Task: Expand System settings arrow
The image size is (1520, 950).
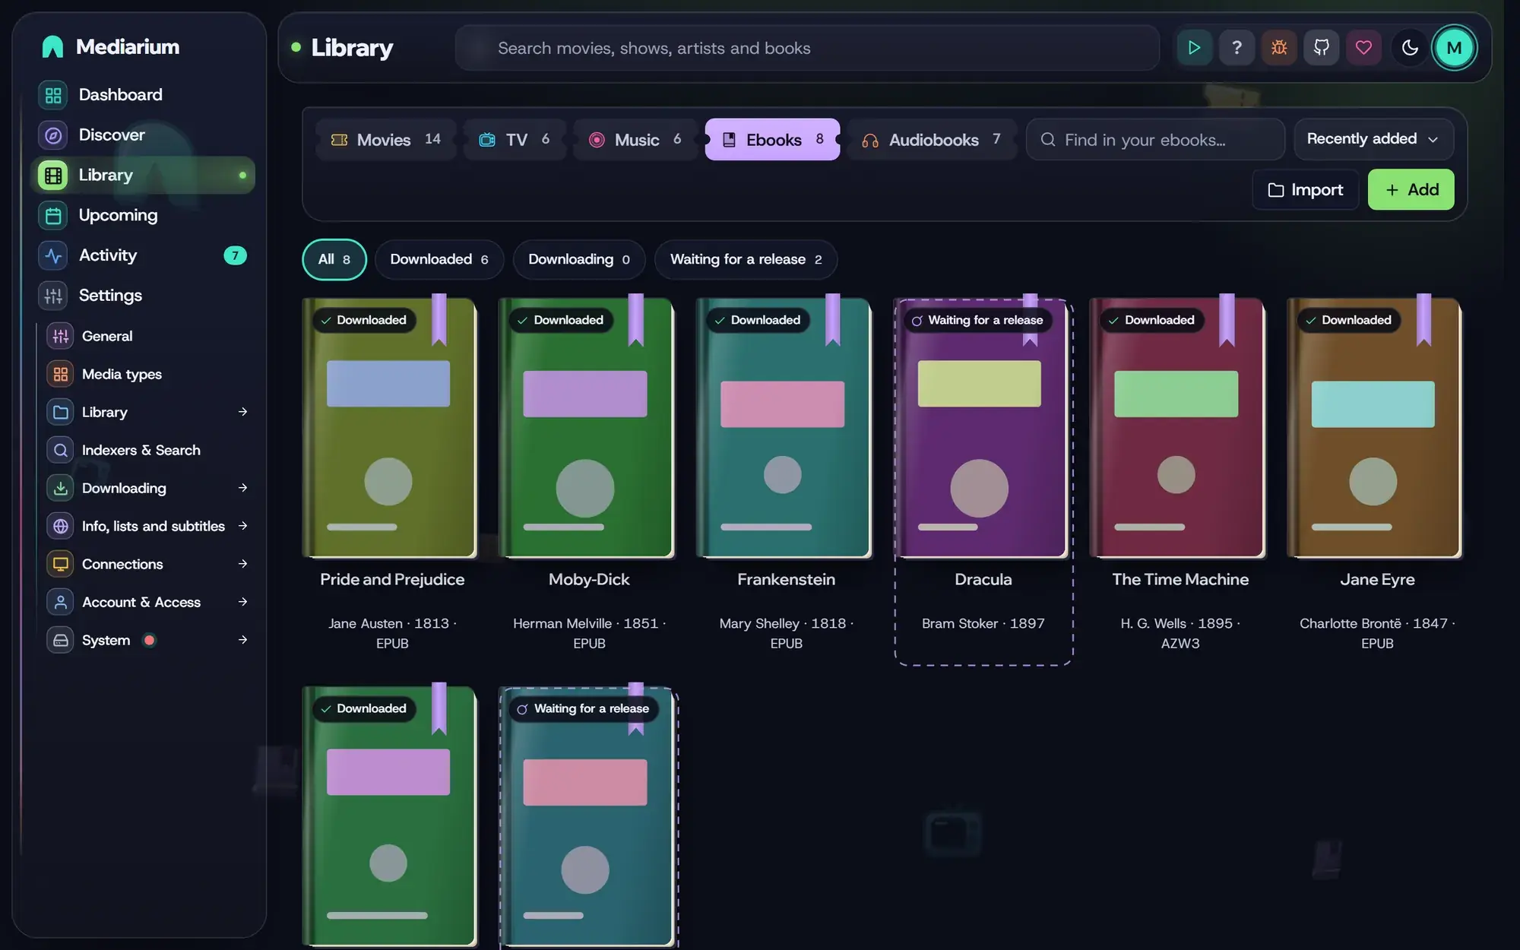Action: [242, 640]
